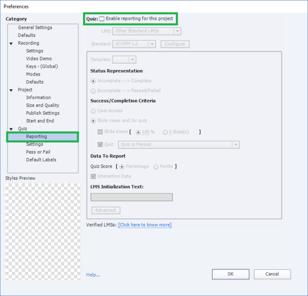Select the Project category label
308x296 pixels.
(25, 90)
